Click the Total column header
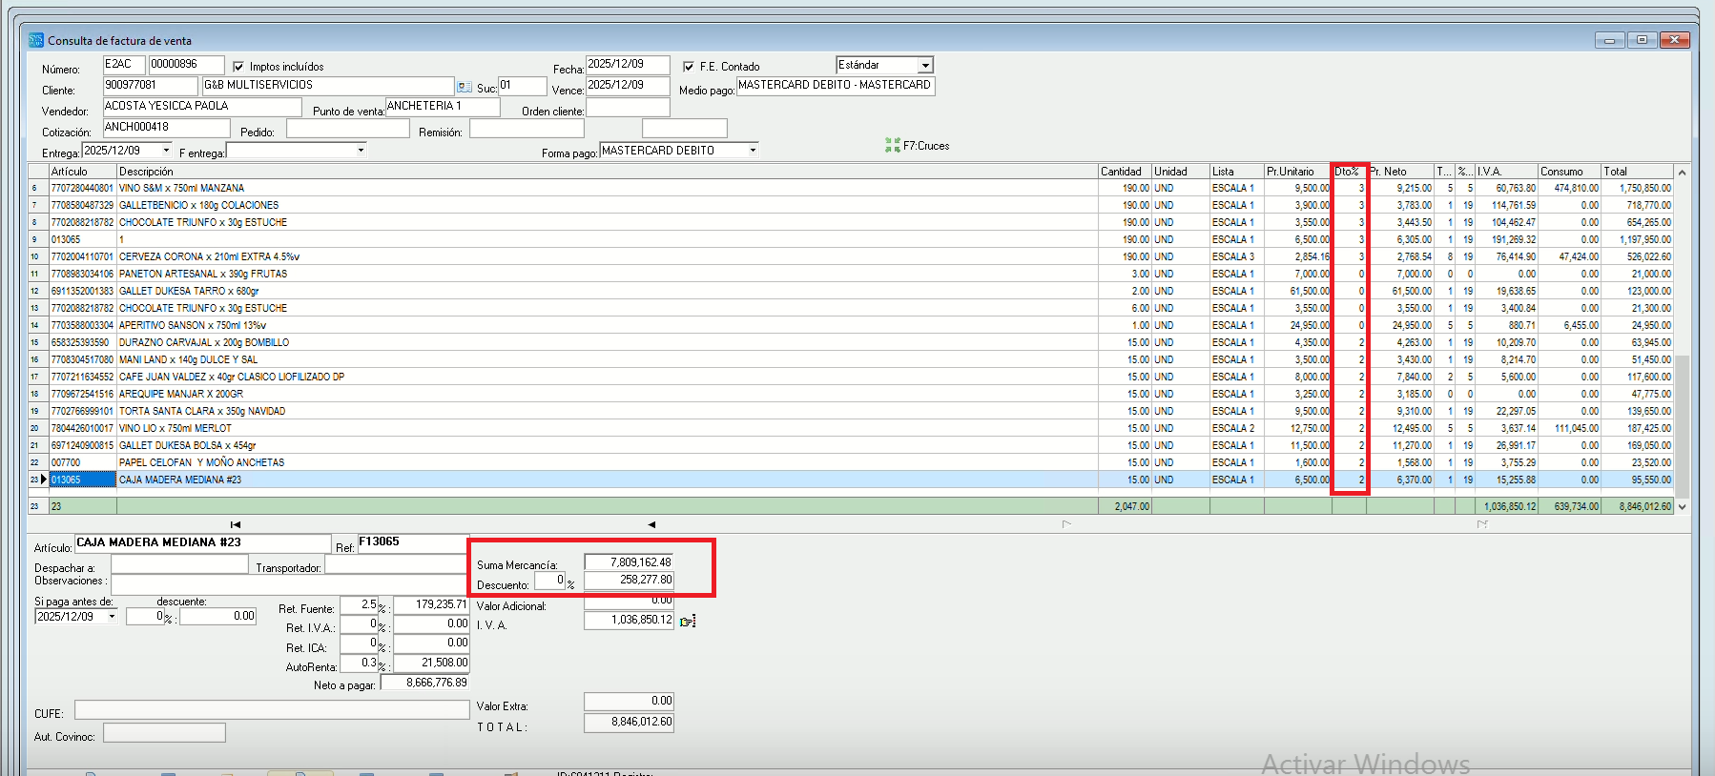The image size is (1715, 776). pyautogui.click(x=1637, y=172)
